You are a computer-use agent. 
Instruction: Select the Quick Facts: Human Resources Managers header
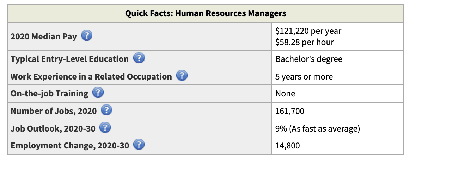click(206, 13)
